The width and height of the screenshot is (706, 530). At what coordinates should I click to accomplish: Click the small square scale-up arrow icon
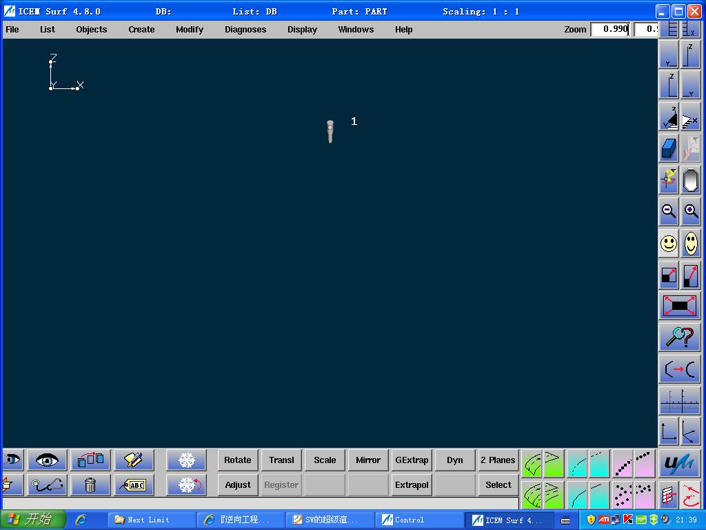[x=669, y=275]
